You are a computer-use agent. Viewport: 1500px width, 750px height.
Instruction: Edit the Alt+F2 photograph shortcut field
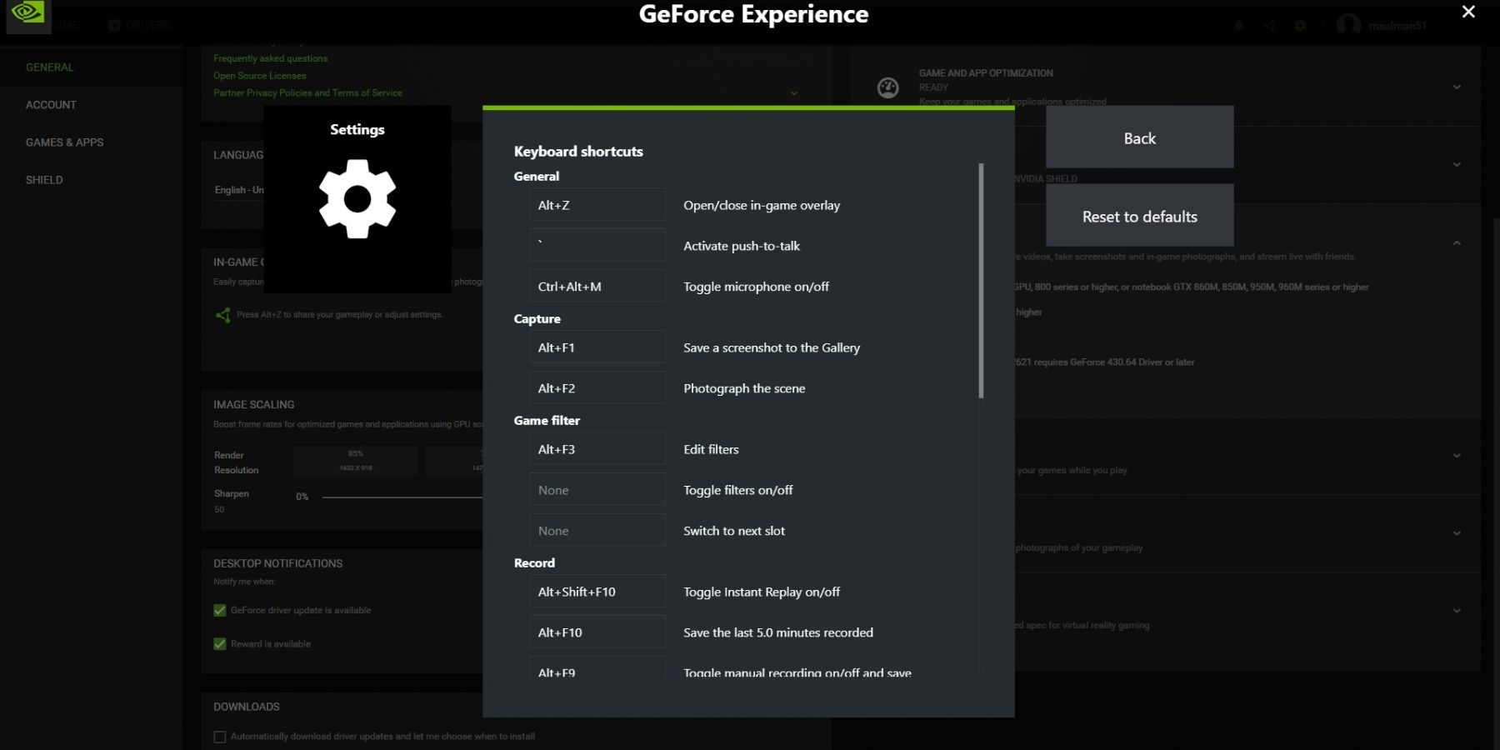point(597,388)
